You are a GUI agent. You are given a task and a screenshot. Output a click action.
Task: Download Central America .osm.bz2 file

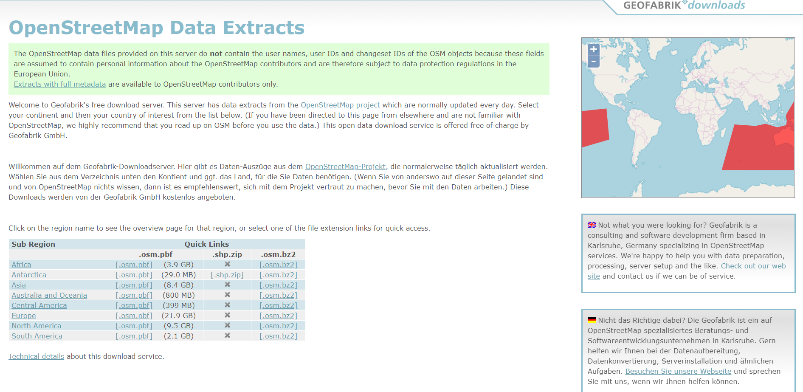coord(278,305)
